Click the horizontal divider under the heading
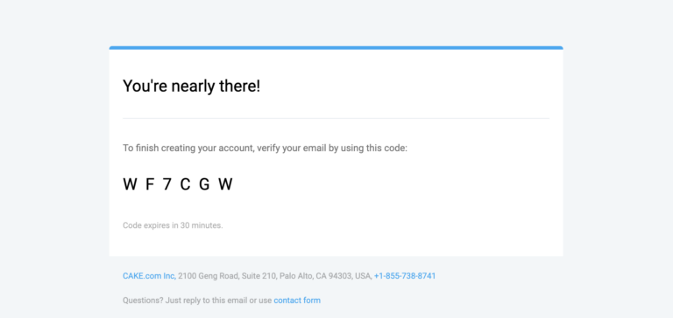This screenshot has width=673, height=318. click(x=336, y=118)
